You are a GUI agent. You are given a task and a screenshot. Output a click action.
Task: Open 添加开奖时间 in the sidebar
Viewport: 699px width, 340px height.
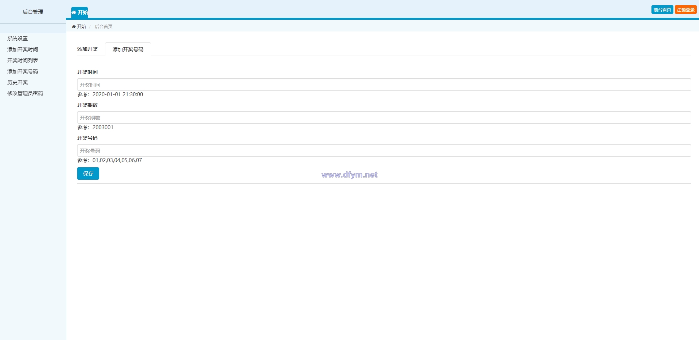pos(23,49)
